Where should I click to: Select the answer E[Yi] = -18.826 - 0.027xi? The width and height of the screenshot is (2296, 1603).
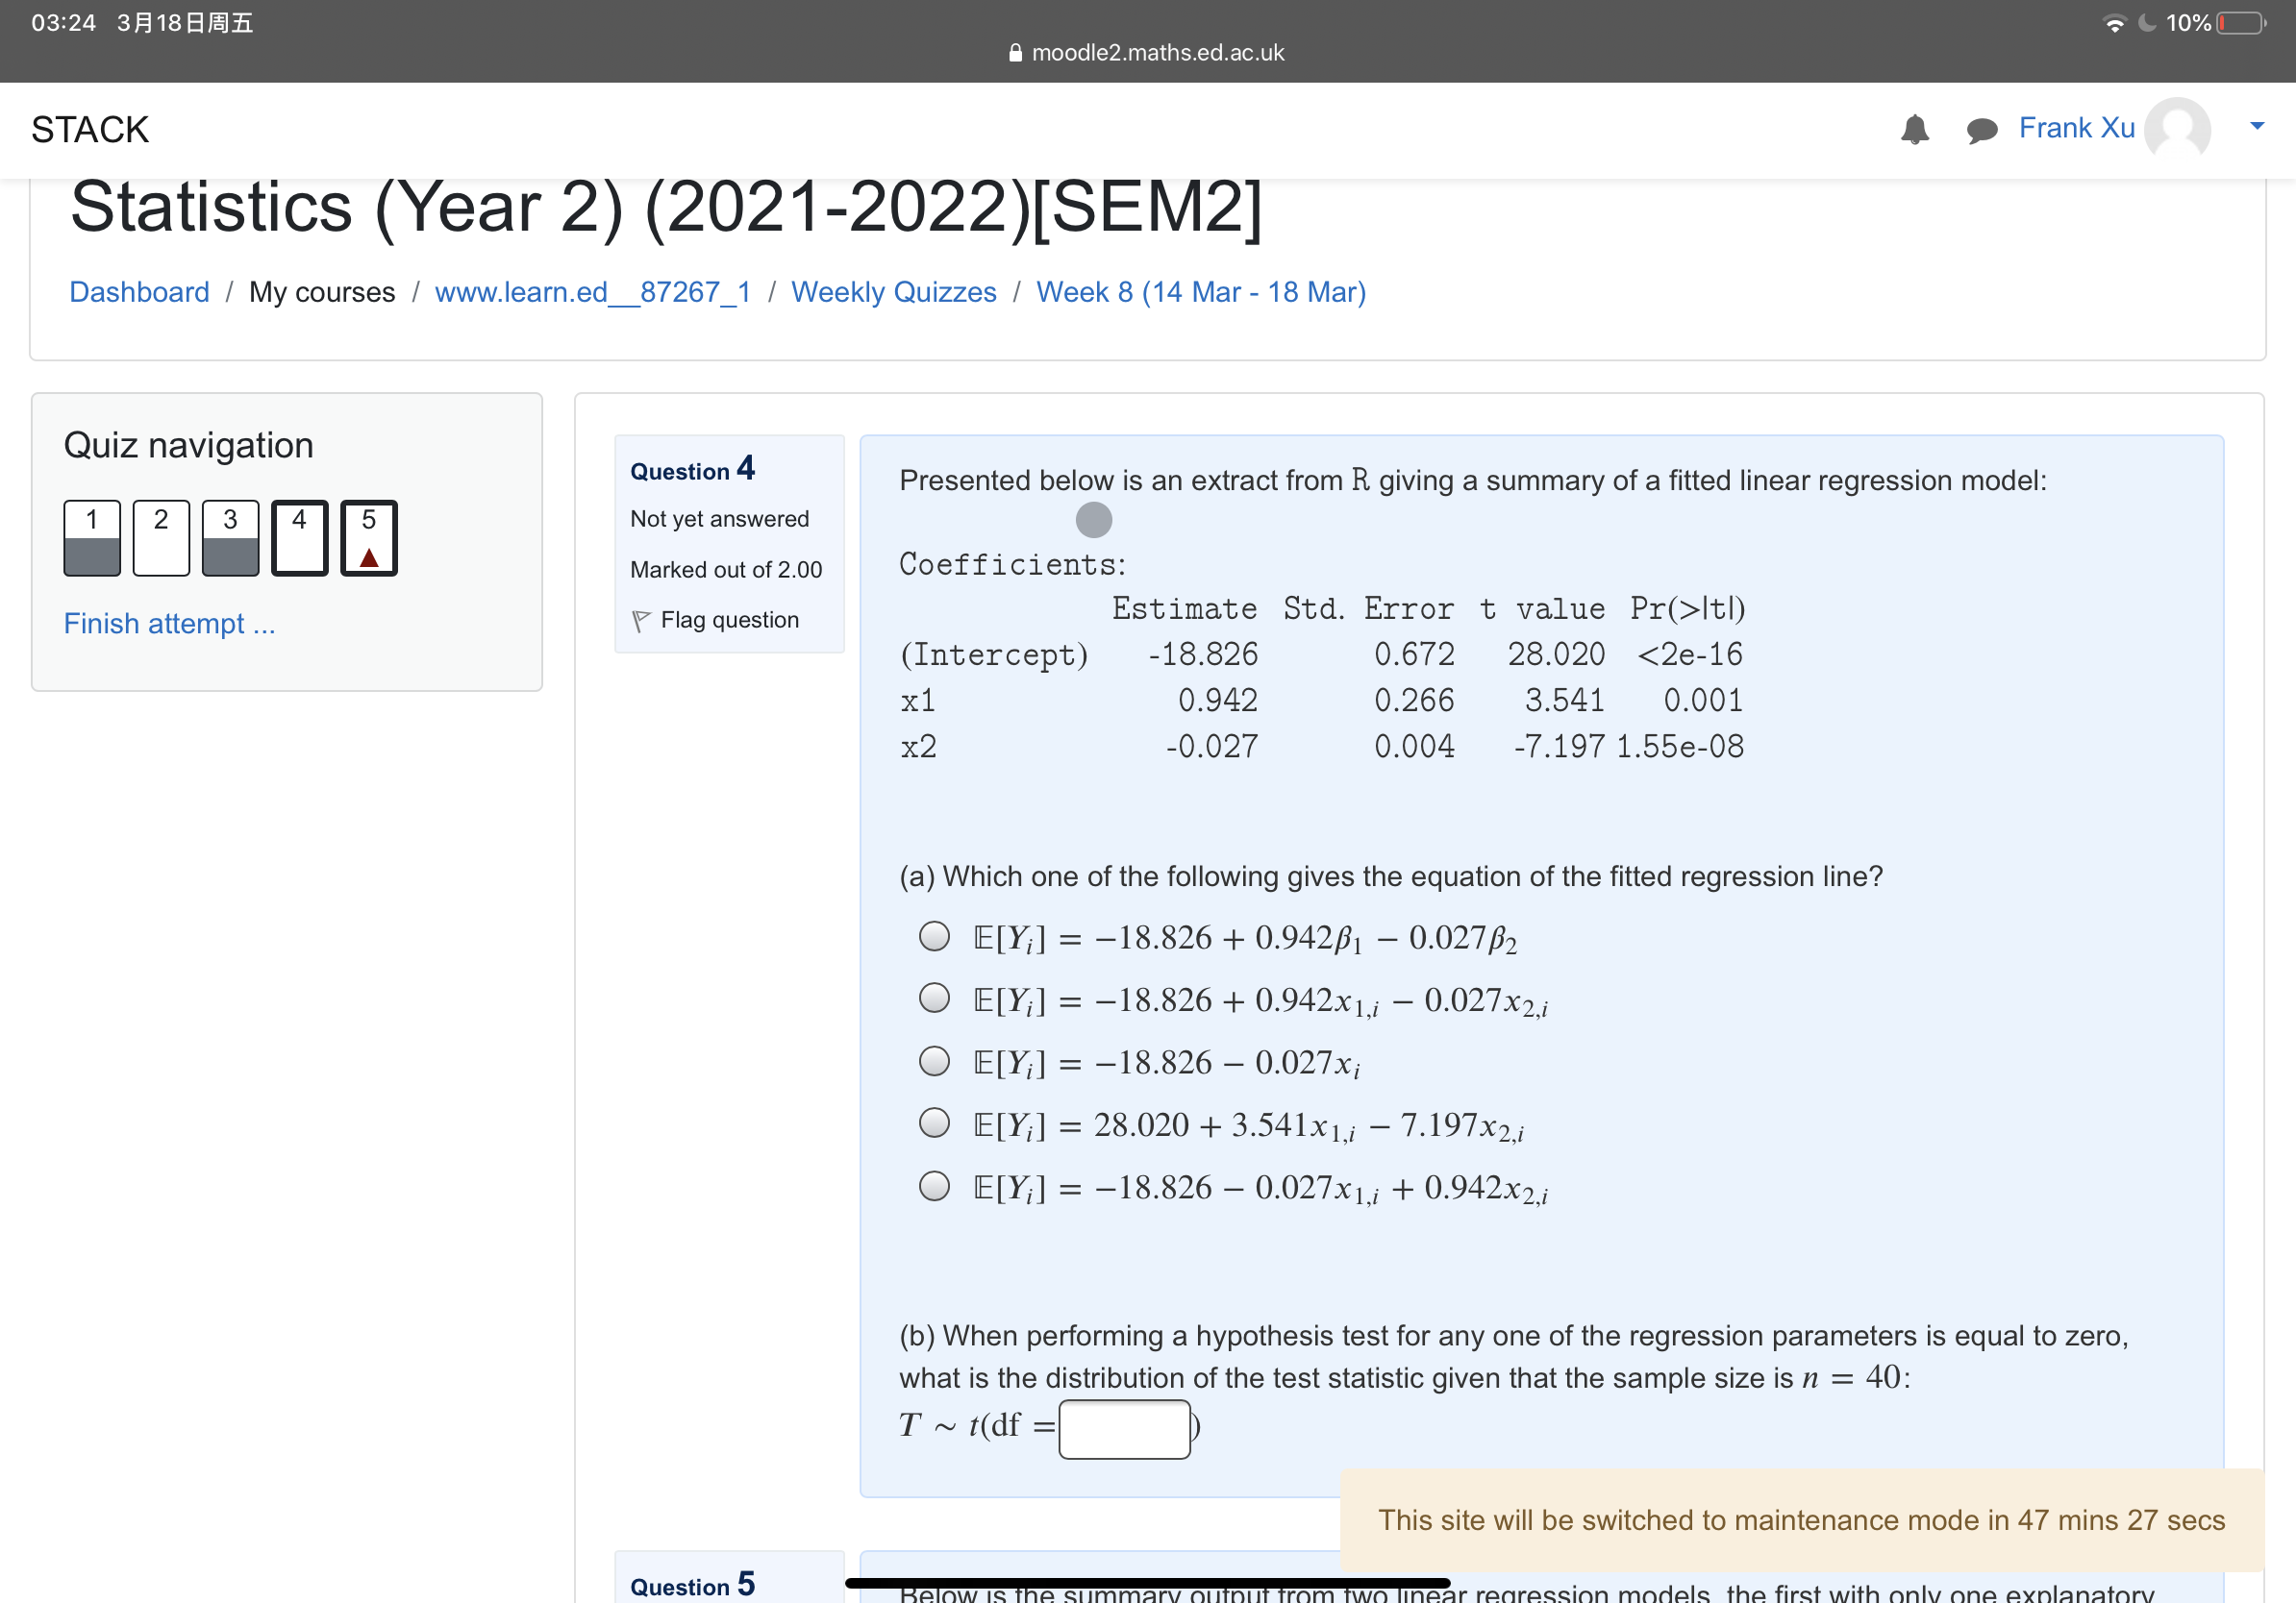(x=934, y=1060)
